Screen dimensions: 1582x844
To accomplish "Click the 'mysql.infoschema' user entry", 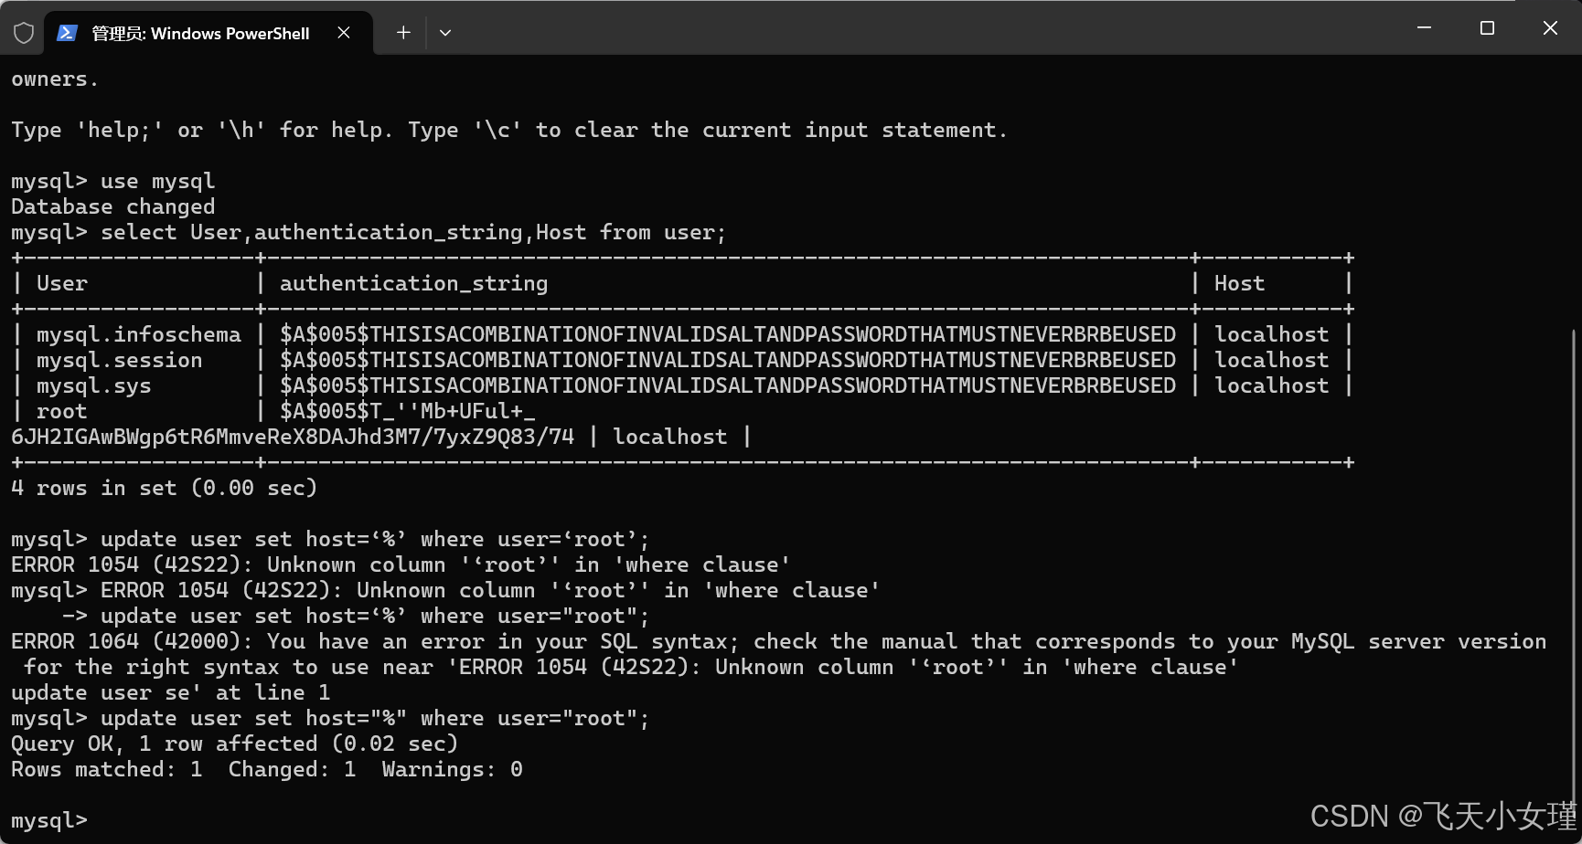I will point(139,334).
